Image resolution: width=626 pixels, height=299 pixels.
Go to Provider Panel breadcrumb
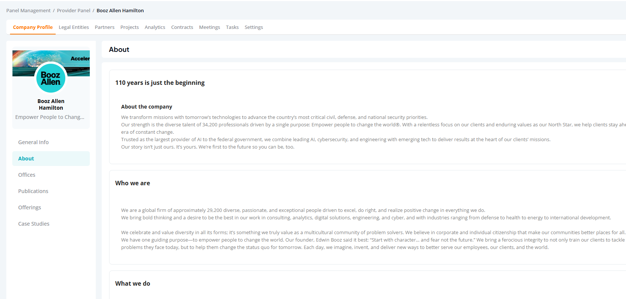(73, 10)
